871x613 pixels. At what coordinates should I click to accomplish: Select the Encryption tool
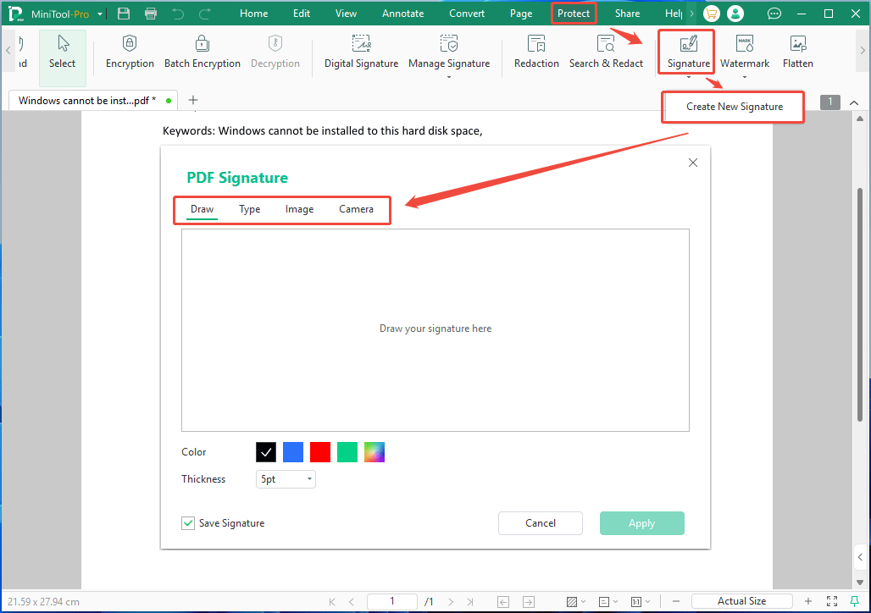[x=129, y=52]
